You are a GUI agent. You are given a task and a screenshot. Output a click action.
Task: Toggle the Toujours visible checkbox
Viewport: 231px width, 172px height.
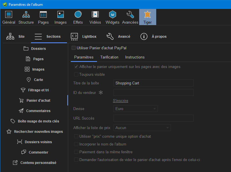pyautogui.click(x=76, y=74)
